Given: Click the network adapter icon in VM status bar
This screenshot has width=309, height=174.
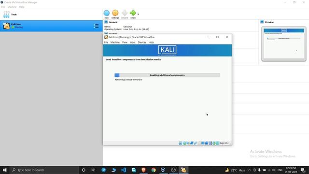Looking at the screenshot, I should point(192,143).
